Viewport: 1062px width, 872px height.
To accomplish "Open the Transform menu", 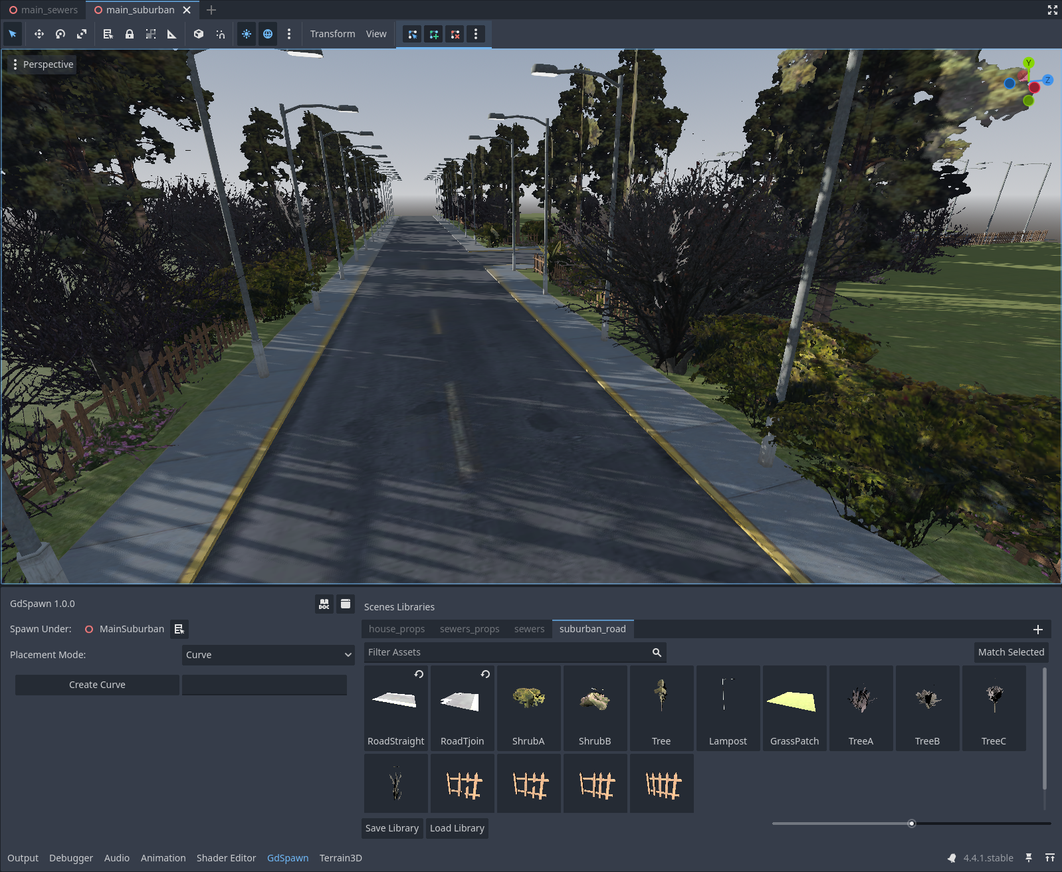I will point(332,34).
